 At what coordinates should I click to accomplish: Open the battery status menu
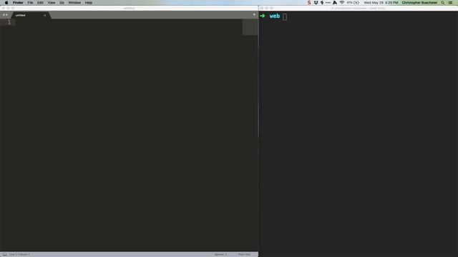tap(353, 3)
